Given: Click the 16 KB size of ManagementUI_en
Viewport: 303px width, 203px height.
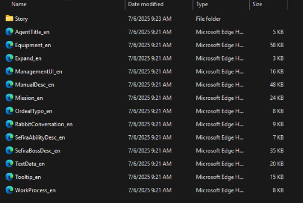Looking at the screenshot, I should [277, 71].
